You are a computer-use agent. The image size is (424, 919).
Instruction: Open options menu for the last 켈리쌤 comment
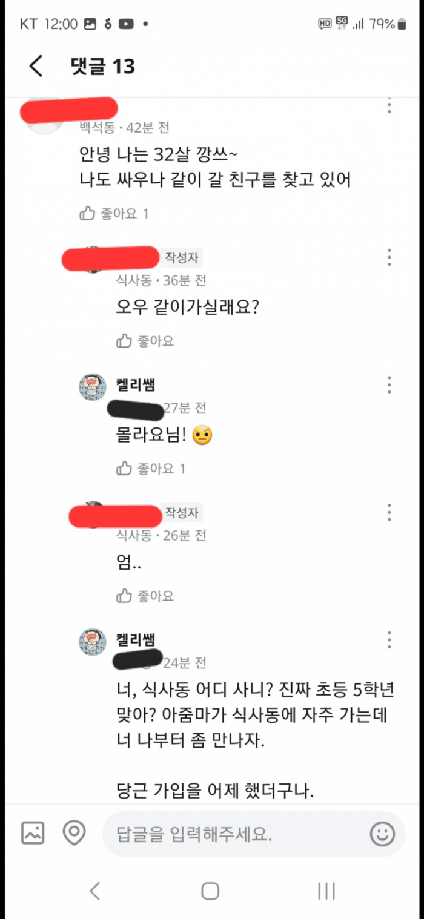(x=389, y=640)
